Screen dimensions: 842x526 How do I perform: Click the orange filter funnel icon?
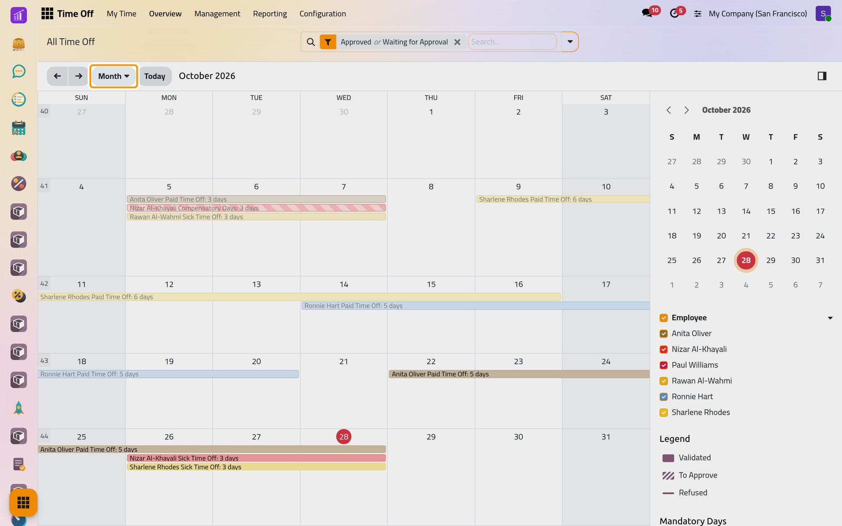click(328, 42)
